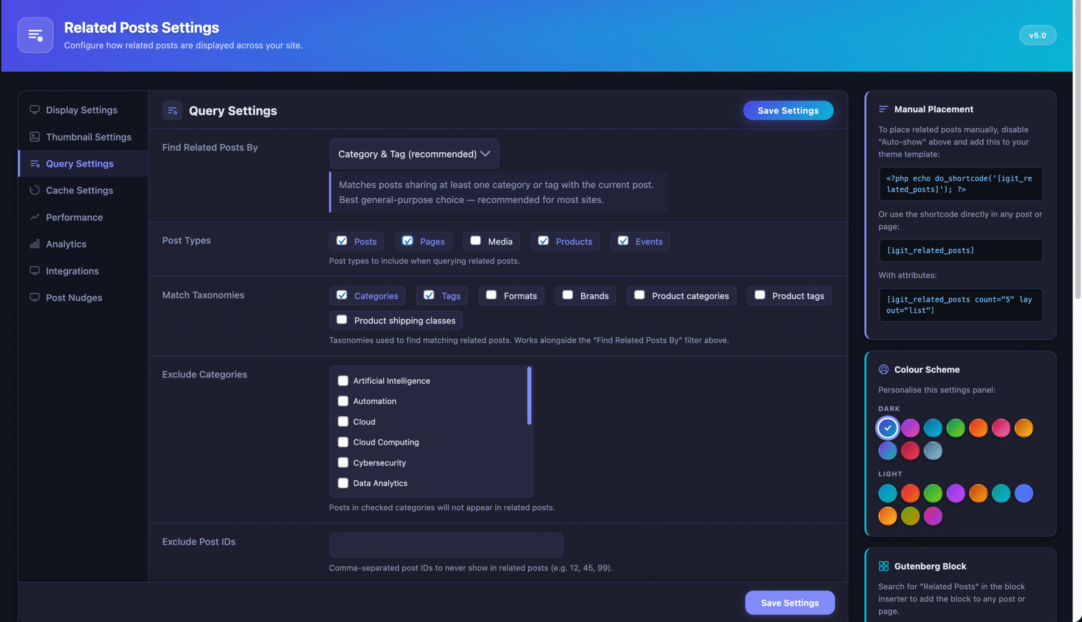This screenshot has height=622, width=1082.
Task: Check Product shipping classes taxonomy
Action: coord(342,320)
